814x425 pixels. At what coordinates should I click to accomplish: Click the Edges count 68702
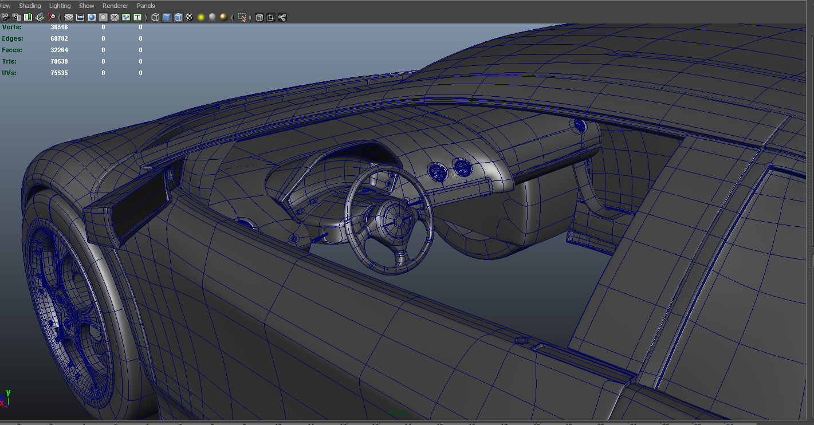[x=59, y=38]
